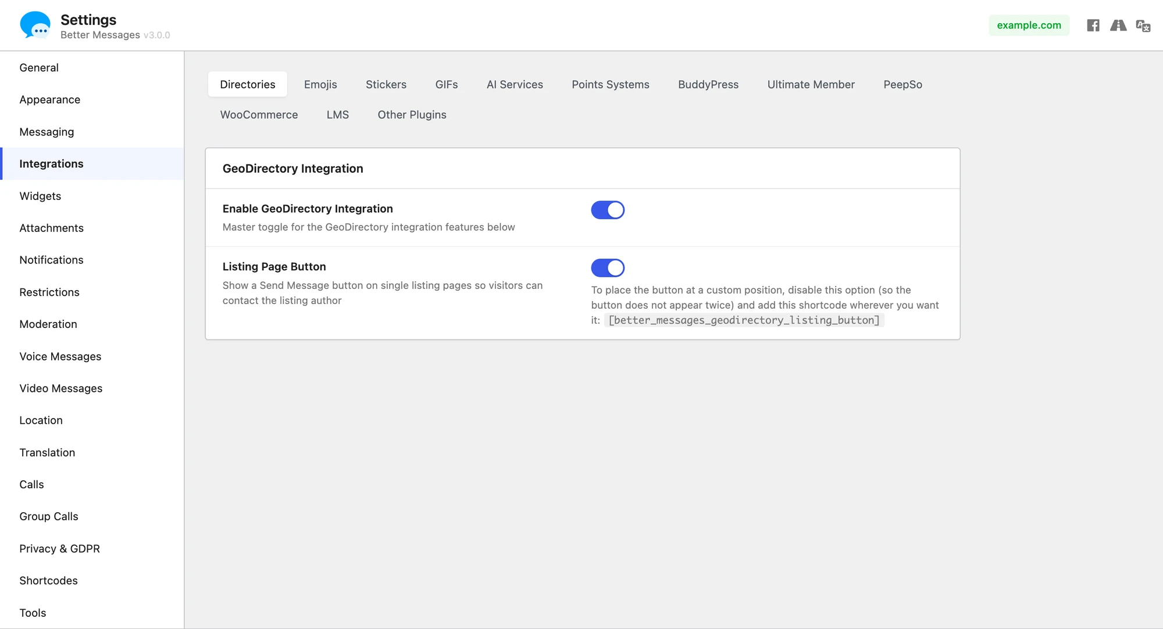Switch to the Emojis tab
Viewport: 1163px width, 629px height.
[x=320, y=84]
